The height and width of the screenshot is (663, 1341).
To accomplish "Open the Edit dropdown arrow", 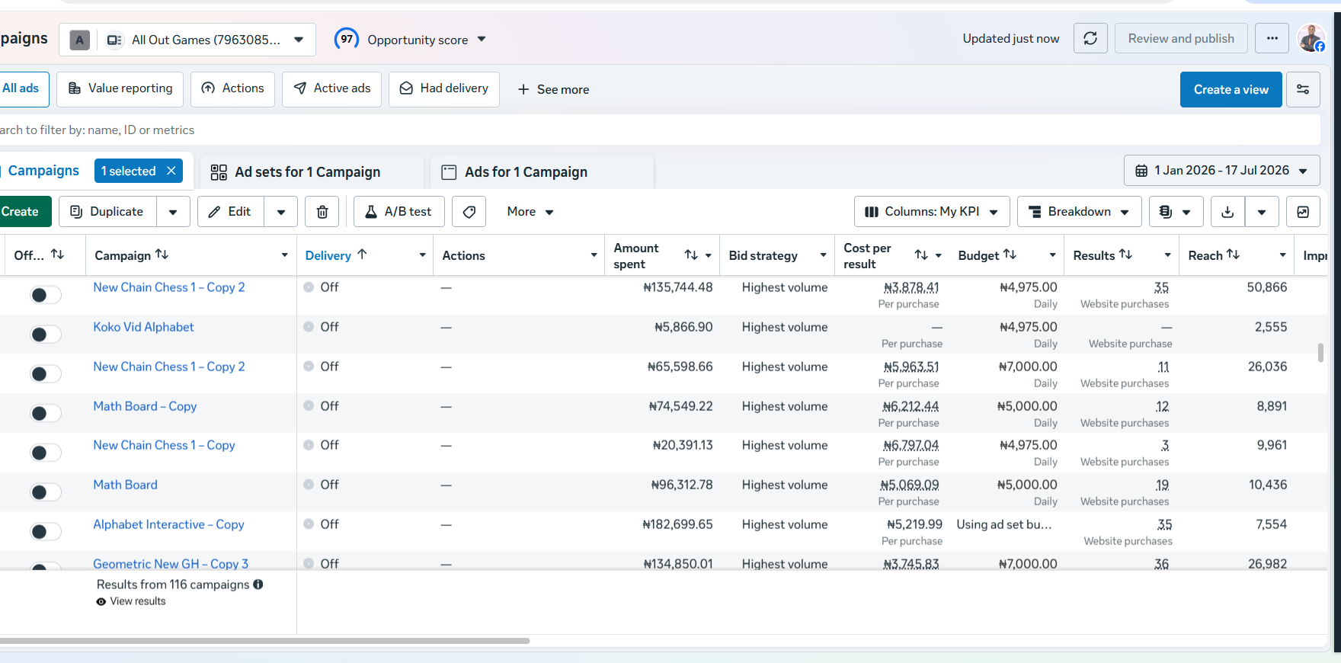I will coord(281,212).
